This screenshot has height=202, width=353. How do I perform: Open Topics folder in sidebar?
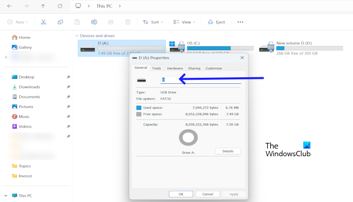coord(21,166)
